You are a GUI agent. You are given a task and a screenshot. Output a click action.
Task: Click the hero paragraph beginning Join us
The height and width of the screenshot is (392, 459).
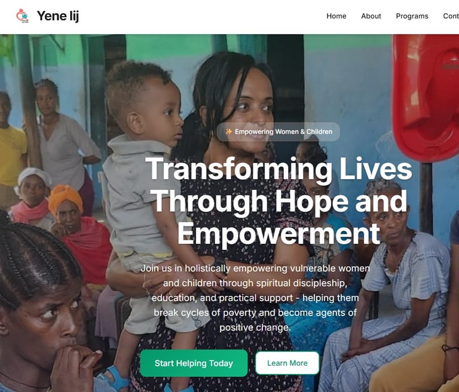coord(255,298)
